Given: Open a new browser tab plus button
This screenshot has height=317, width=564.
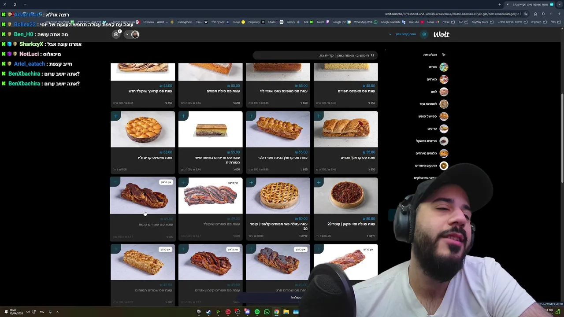Looking at the screenshot, I should 500,4.
